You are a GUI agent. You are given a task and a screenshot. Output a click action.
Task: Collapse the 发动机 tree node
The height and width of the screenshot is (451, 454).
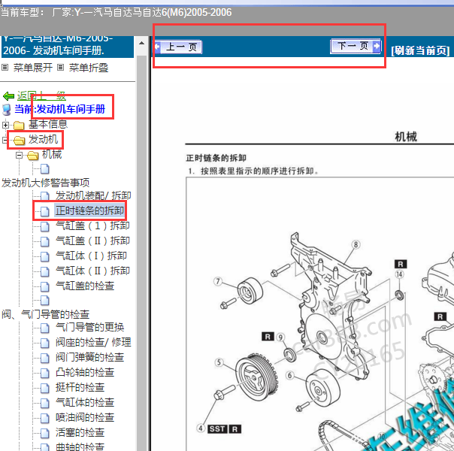coord(5,140)
